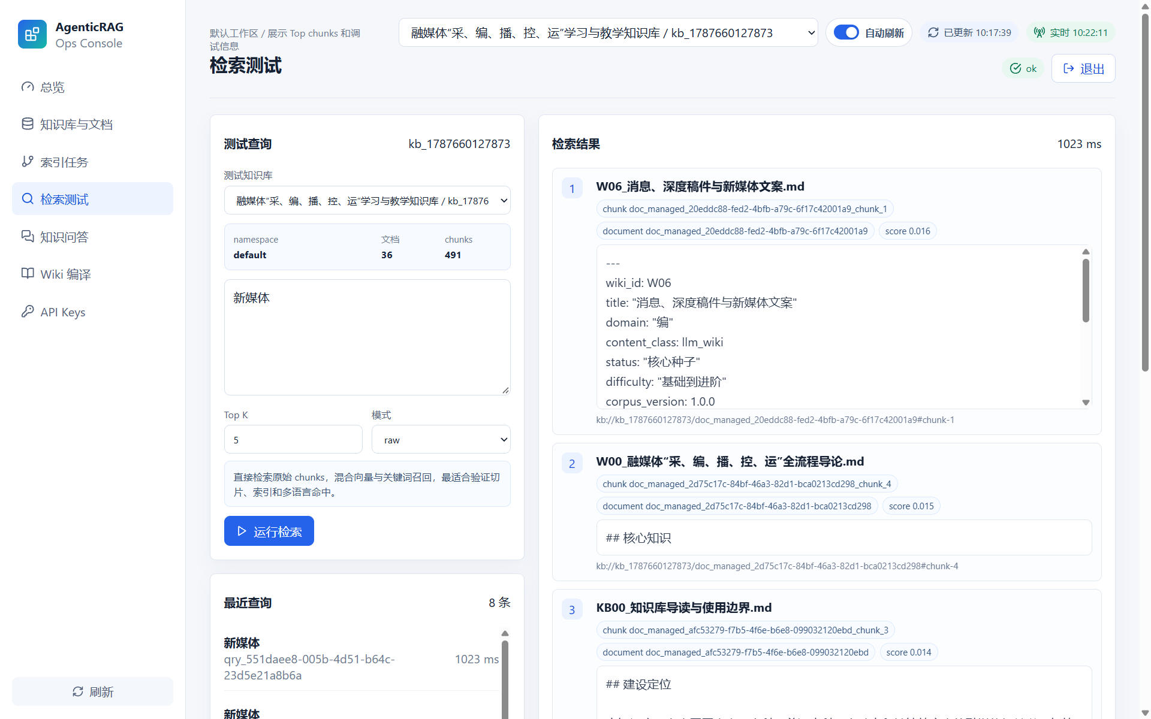Toggle the 自动刷新 switch
Image resolution: width=1151 pixels, height=719 pixels.
tap(846, 32)
